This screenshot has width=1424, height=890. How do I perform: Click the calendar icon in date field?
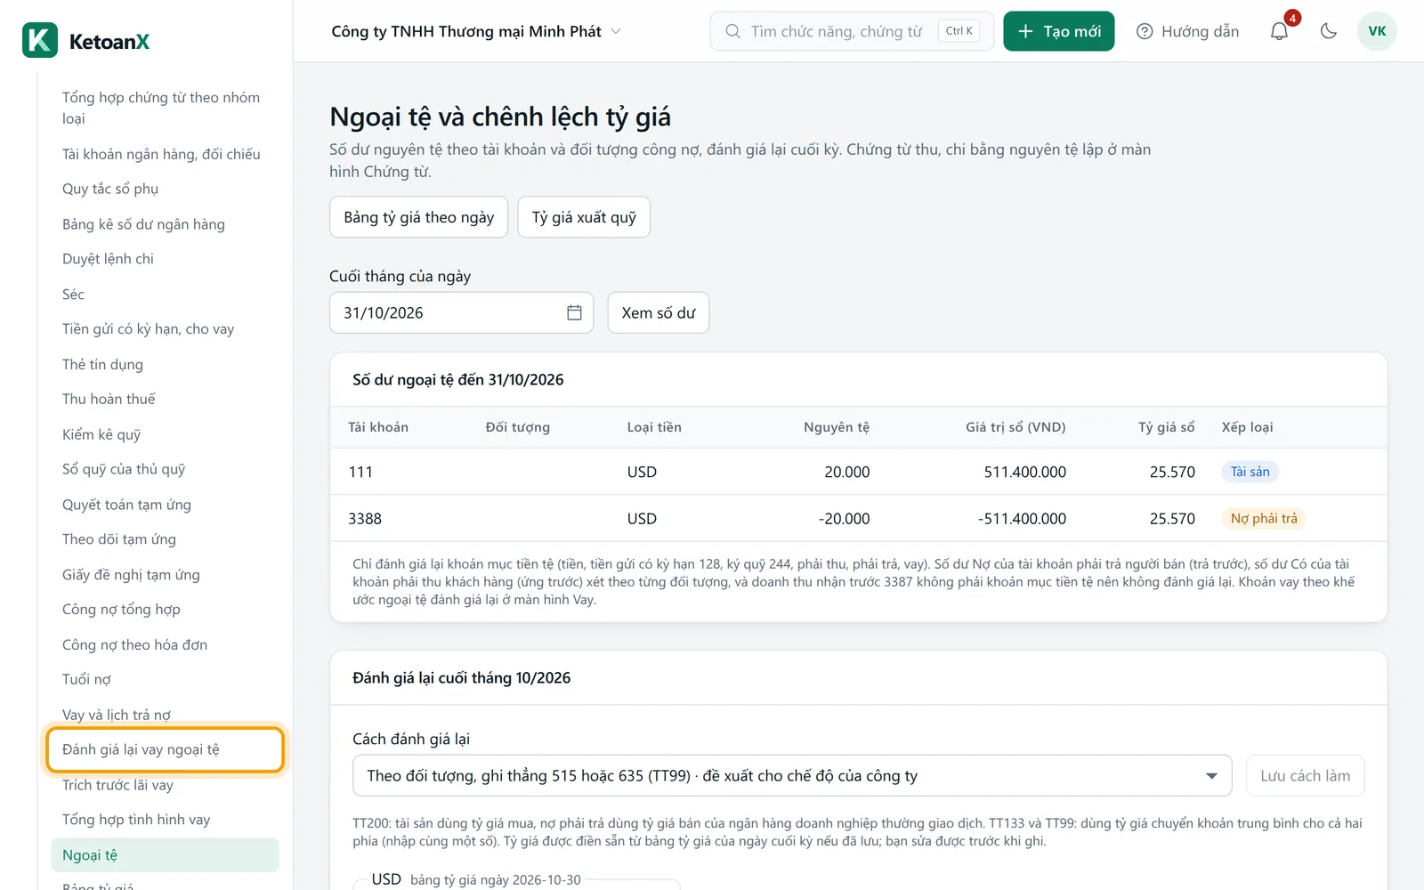[574, 312]
